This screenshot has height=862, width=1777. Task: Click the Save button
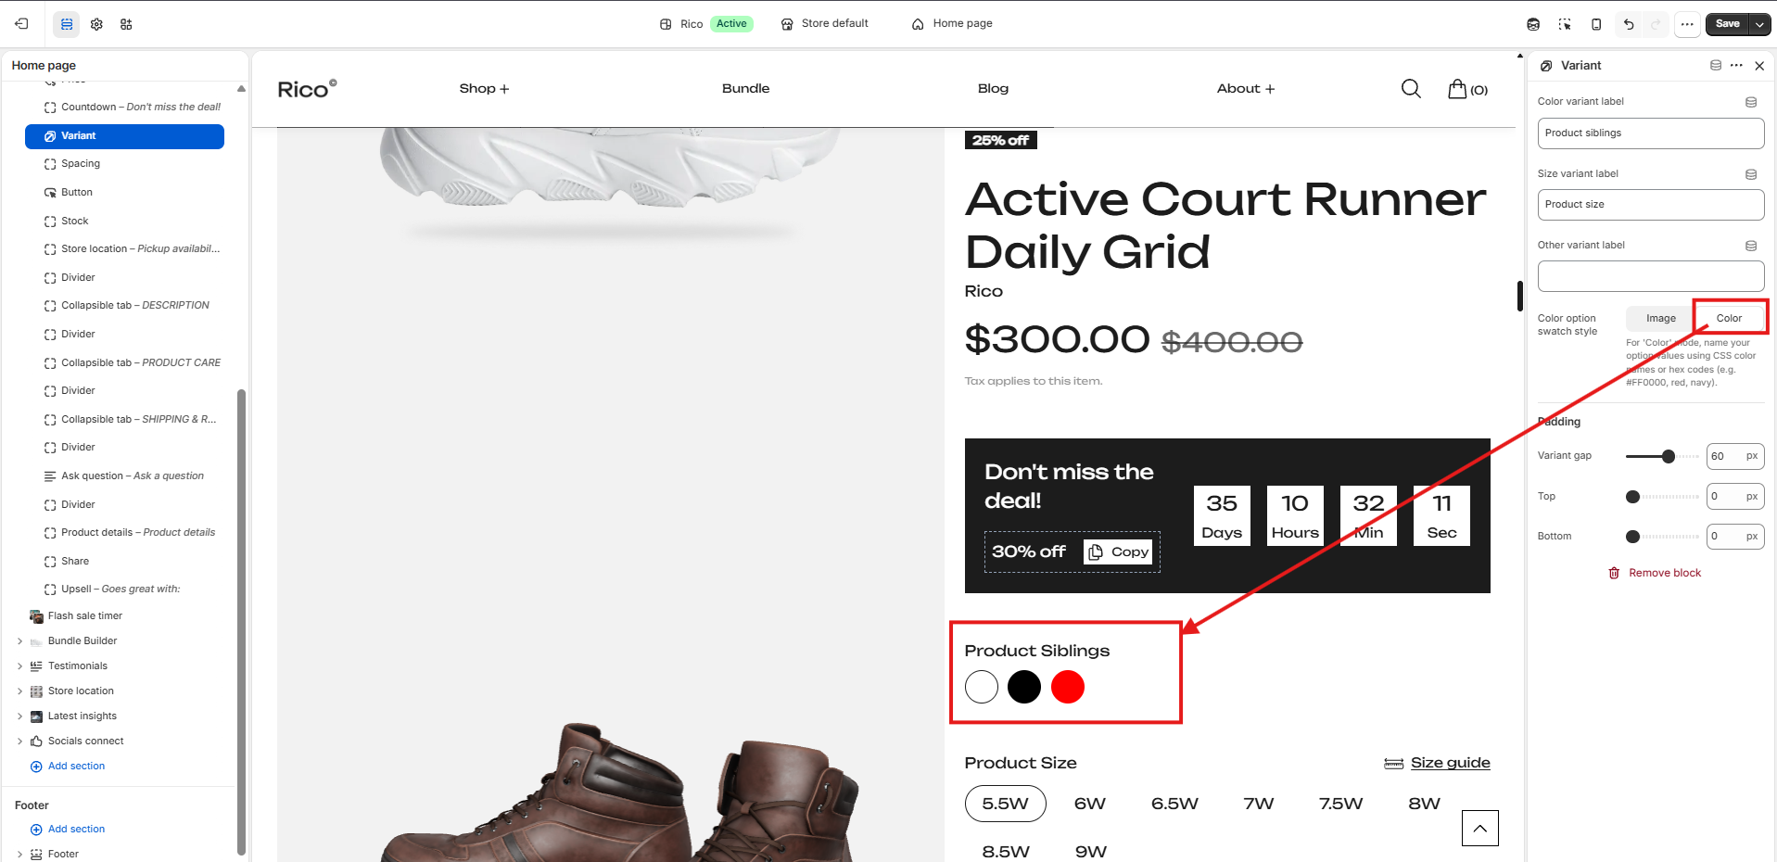1727,24
